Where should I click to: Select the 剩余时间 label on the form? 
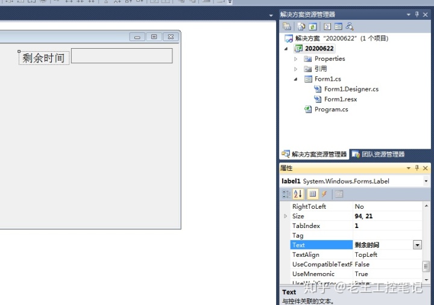44,58
